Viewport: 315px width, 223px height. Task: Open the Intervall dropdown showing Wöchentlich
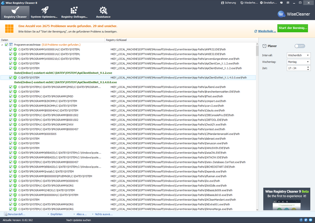(x=299, y=55)
